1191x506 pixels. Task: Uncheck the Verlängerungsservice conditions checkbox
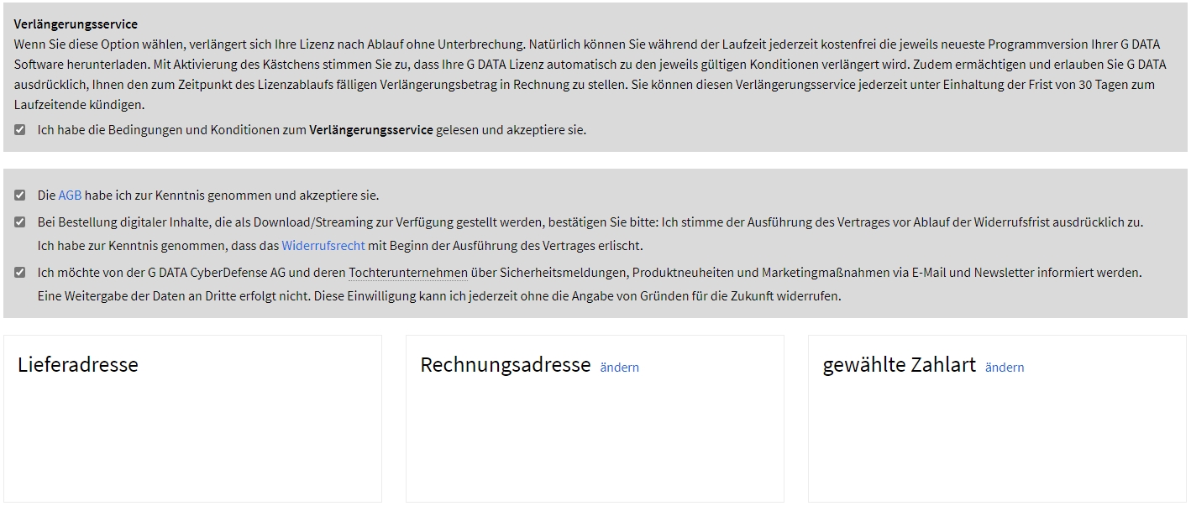(x=19, y=130)
